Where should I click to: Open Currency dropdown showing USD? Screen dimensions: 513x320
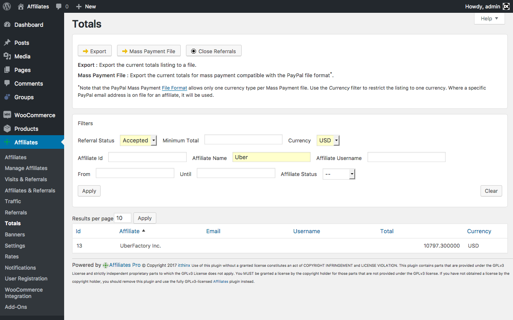328,140
